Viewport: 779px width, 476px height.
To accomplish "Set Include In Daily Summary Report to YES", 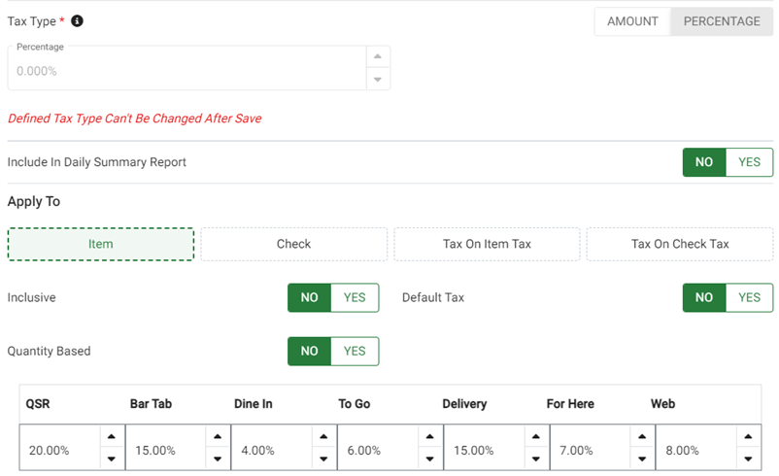I will point(749,162).
